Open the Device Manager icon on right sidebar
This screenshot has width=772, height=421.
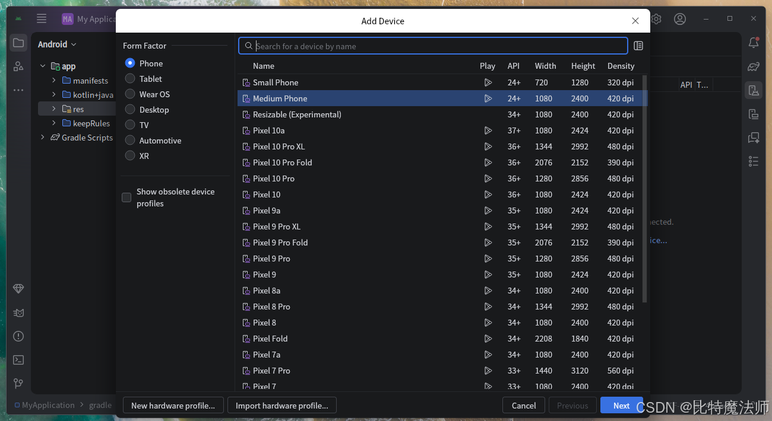754,90
